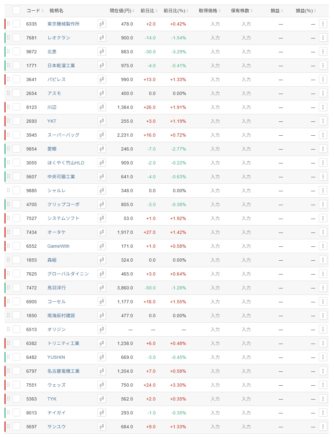Grab the drag handle for レオクラン row

point(8,38)
